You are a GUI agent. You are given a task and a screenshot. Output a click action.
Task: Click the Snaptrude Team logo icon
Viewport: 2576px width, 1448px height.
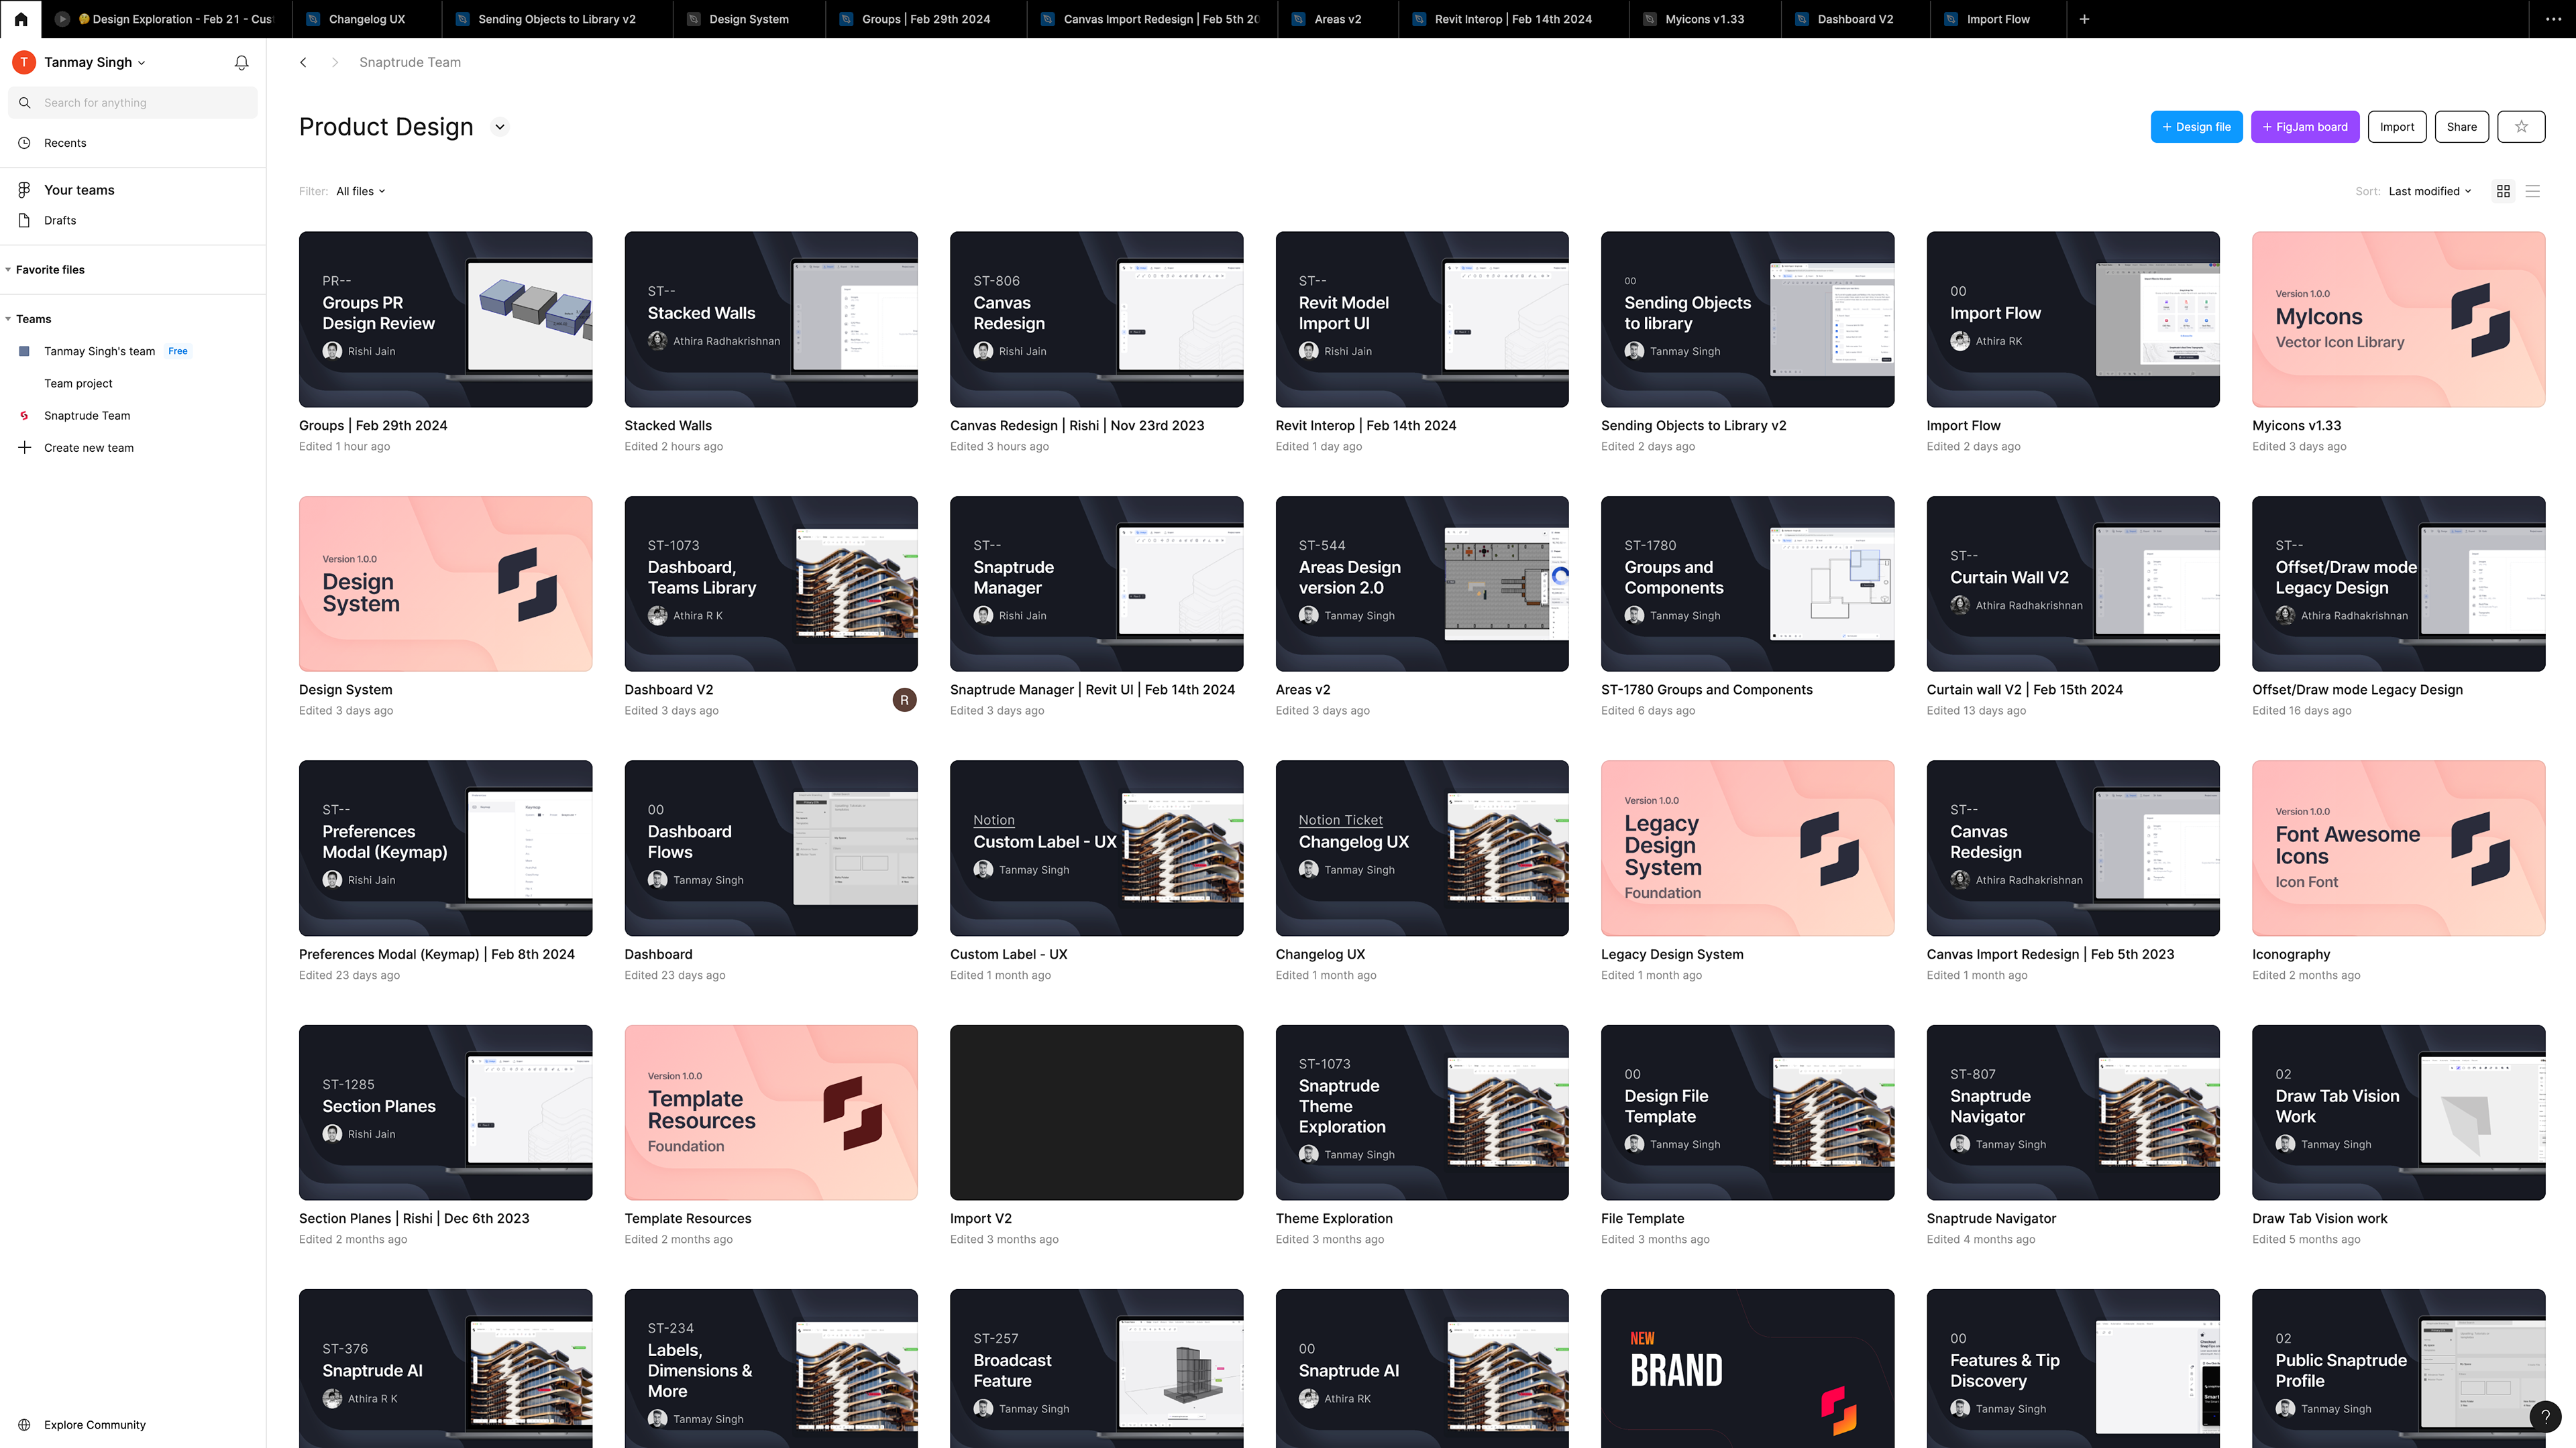click(x=24, y=416)
